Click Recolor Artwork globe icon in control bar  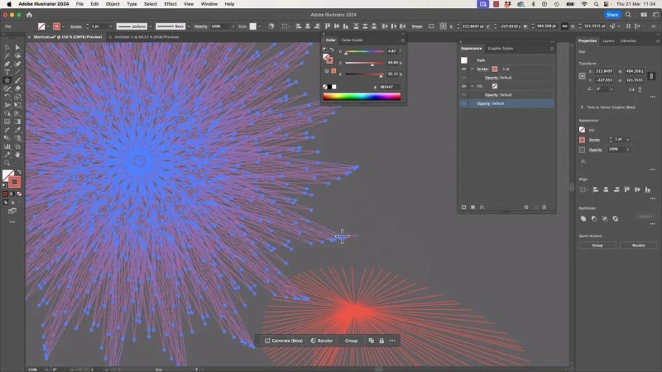click(x=271, y=26)
